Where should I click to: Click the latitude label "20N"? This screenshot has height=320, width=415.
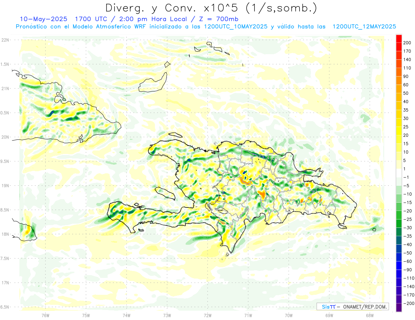(5, 137)
